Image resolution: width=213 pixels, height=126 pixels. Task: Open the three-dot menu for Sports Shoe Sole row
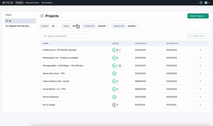[200, 73]
